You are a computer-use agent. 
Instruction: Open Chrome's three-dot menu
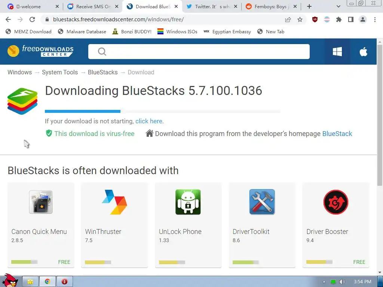coord(375,19)
